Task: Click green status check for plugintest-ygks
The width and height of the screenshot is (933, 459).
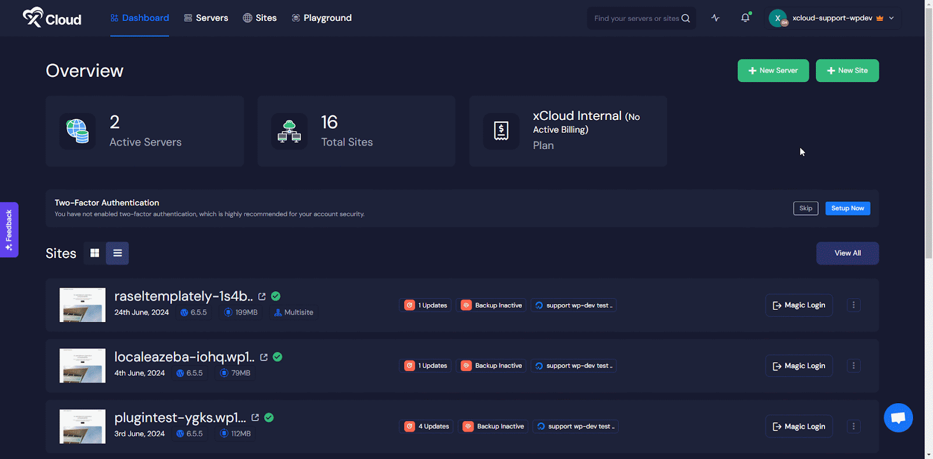Action: [269, 418]
